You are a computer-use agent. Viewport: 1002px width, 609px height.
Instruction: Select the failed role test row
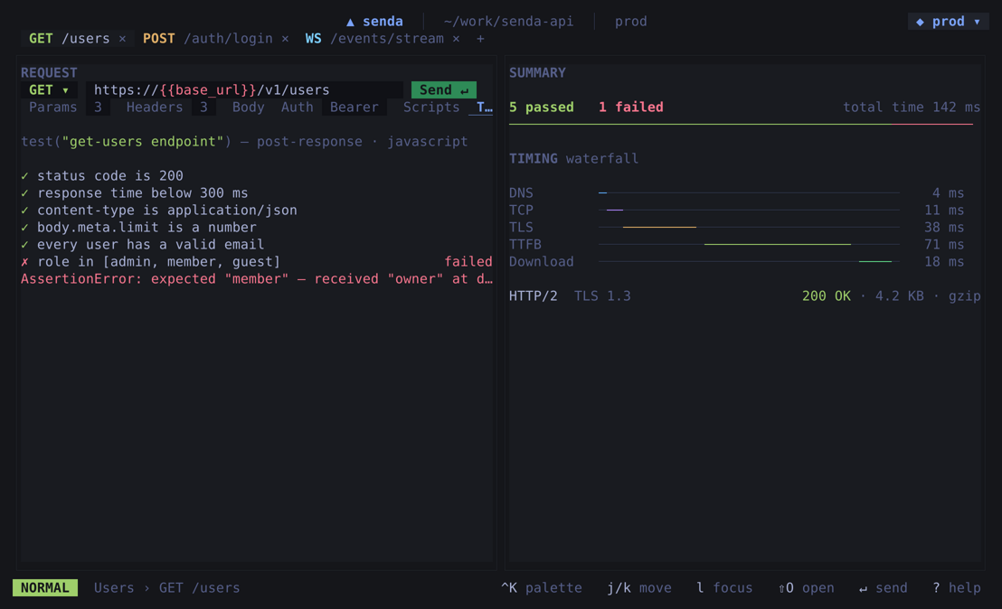tap(256, 262)
